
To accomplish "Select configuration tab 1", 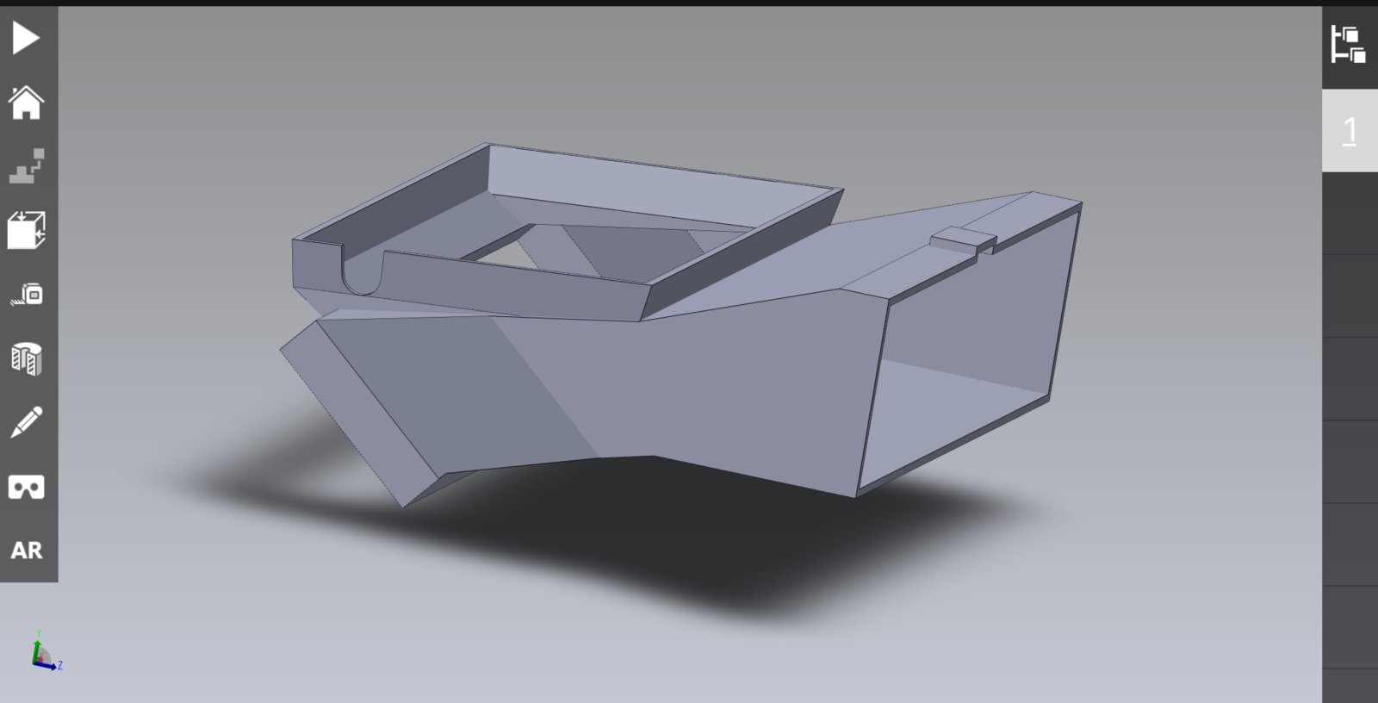I will coord(1349,131).
